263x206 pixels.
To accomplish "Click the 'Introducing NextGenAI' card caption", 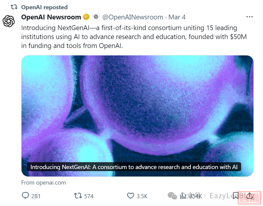I will (x=134, y=167).
